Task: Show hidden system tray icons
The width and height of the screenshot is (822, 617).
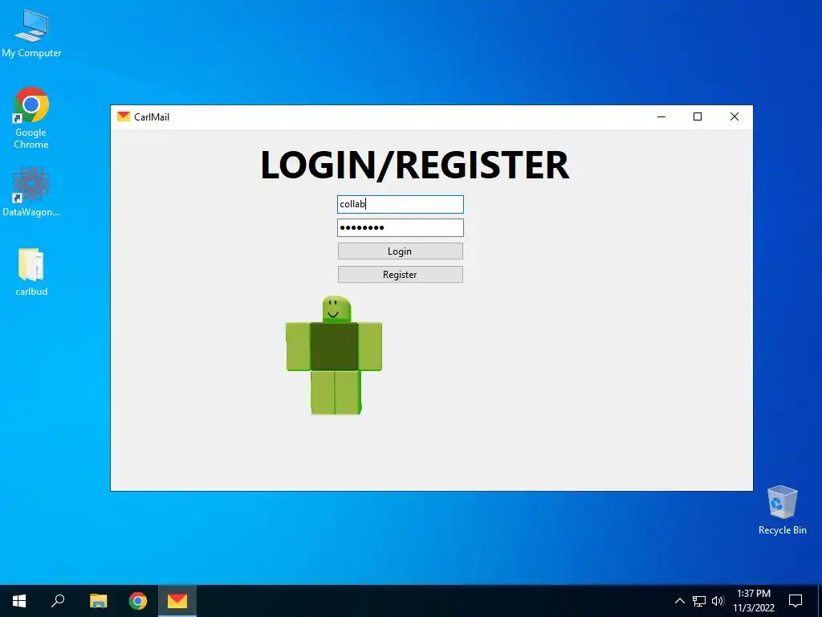Action: tap(679, 601)
